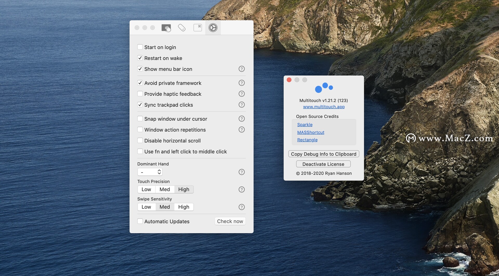Open the Rectangle credit link
Screen dimensions: 499x276
307,140
